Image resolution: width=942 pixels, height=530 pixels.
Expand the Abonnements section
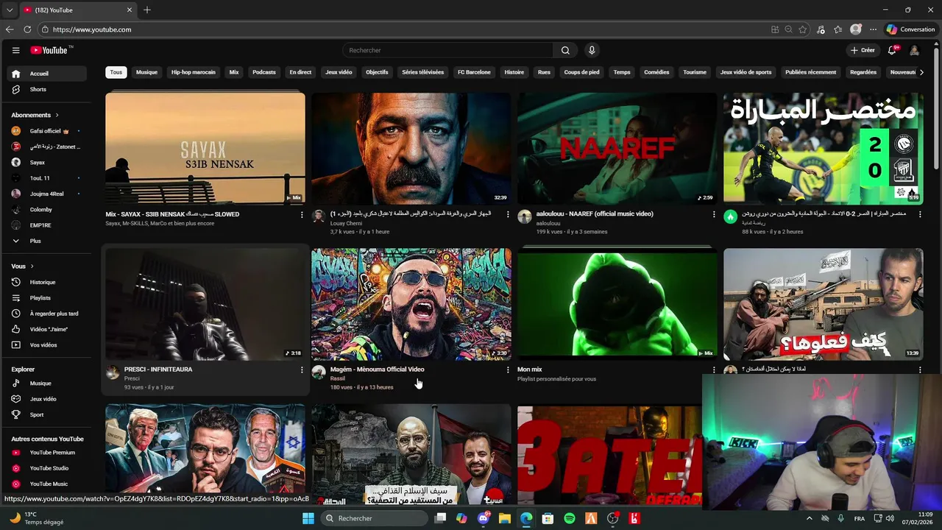click(x=35, y=115)
